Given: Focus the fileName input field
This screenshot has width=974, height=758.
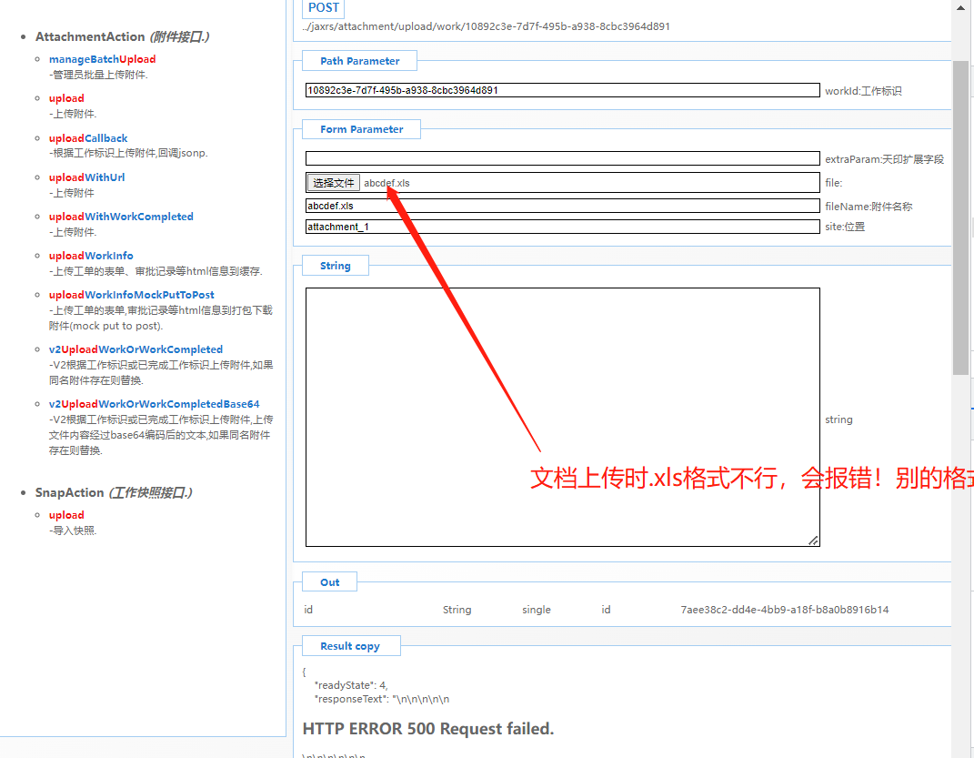Looking at the screenshot, I should [562, 206].
